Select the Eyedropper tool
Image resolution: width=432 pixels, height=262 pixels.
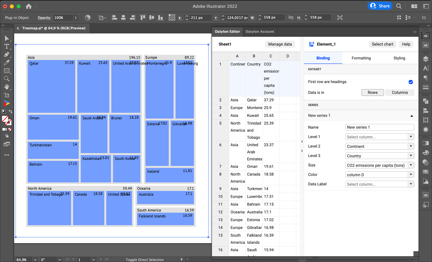pos(7,62)
